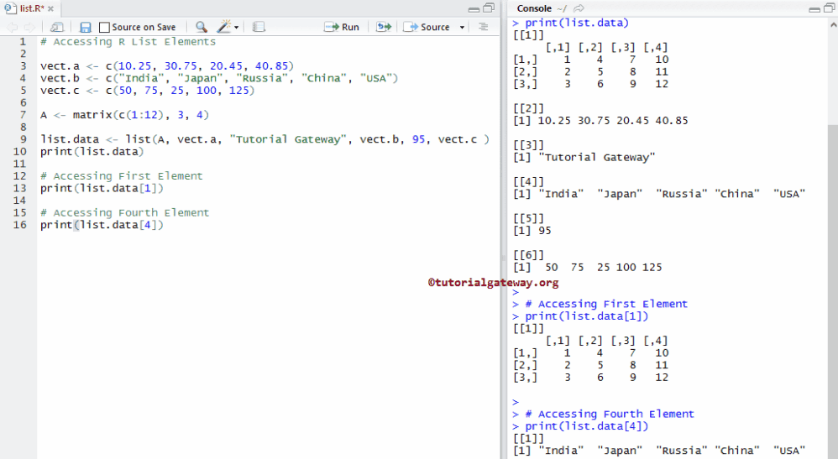Click '# Accessing Fourth Element' in console
Viewport: 838px width, 459px height.
tap(610, 415)
